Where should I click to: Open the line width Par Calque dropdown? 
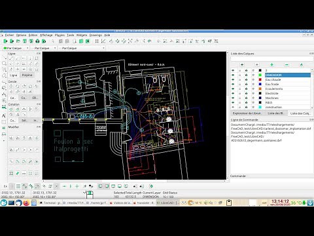[x=43, y=48]
